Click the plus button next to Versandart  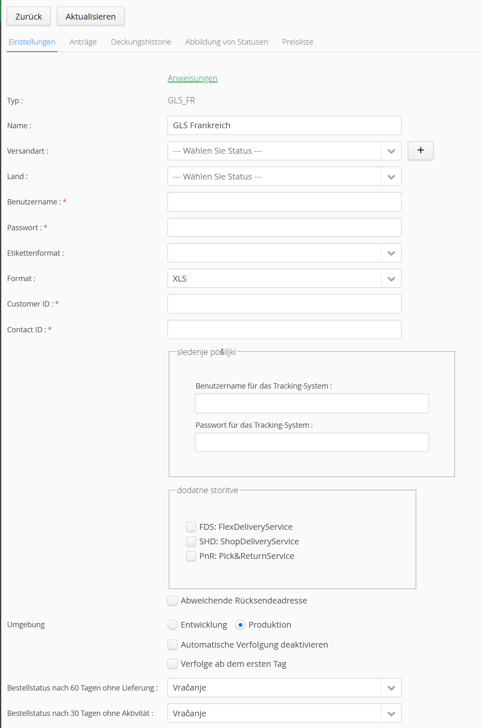click(x=420, y=151)
